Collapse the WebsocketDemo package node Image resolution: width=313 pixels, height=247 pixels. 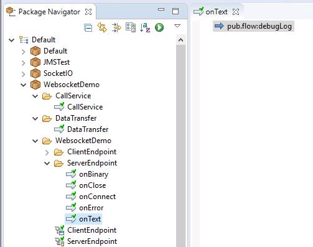click(24, 85)
